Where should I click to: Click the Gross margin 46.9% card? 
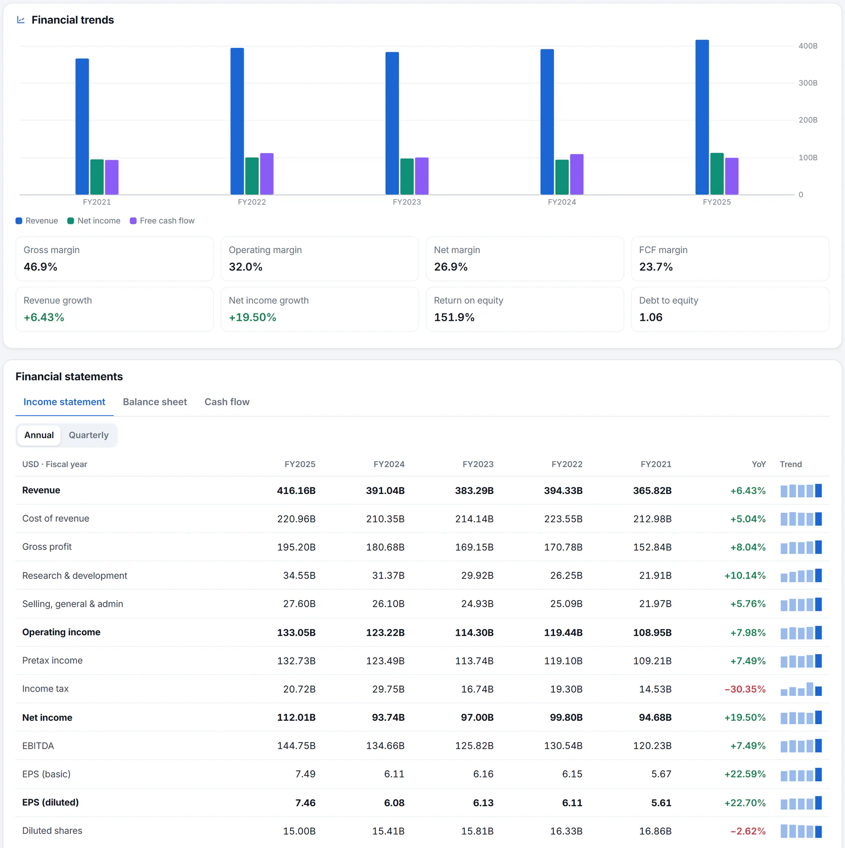tap(115, 259)
